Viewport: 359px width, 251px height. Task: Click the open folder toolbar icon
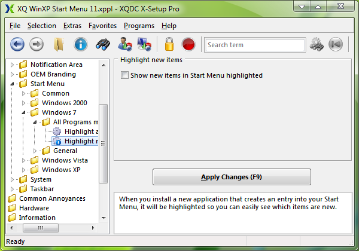[x=59, y=44]
